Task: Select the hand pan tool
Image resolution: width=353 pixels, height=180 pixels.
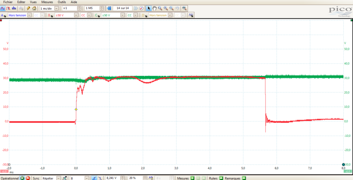Action: [154, 8]
